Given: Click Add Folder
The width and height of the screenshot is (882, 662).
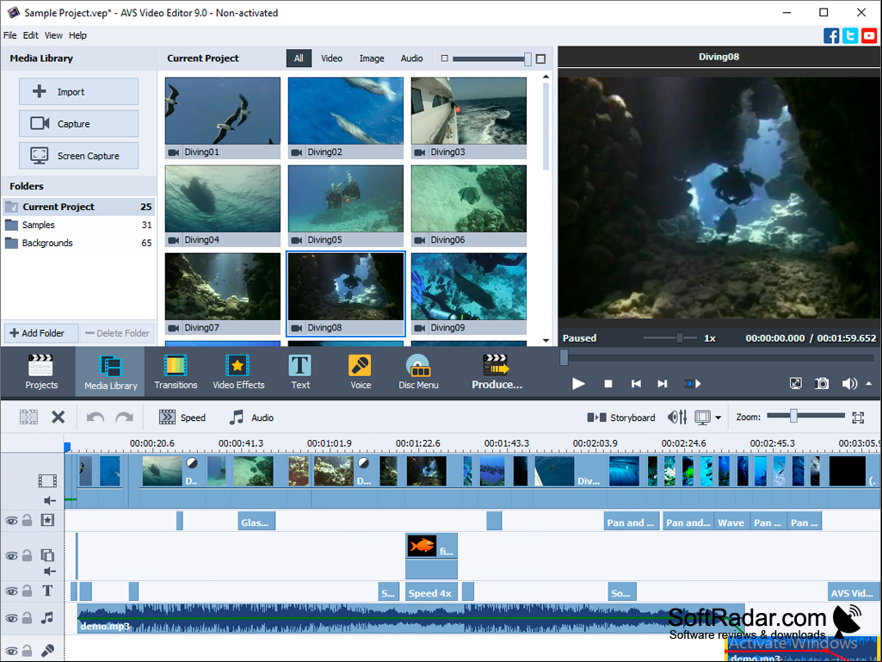Looking at the screenshot, I should click(41, 333).
